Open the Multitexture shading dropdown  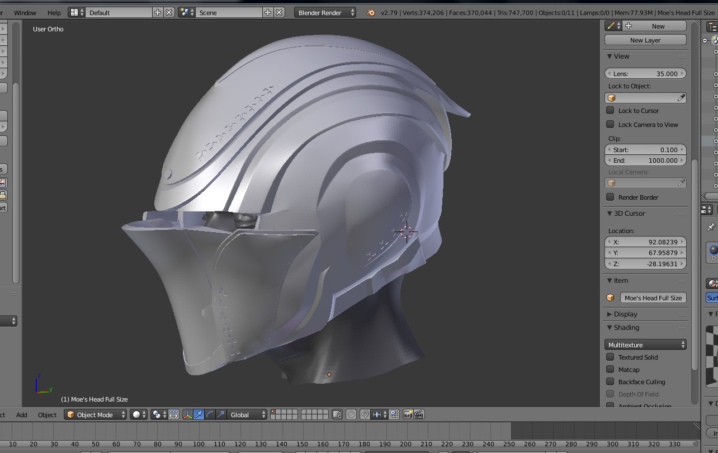click(x=645, y=345)
